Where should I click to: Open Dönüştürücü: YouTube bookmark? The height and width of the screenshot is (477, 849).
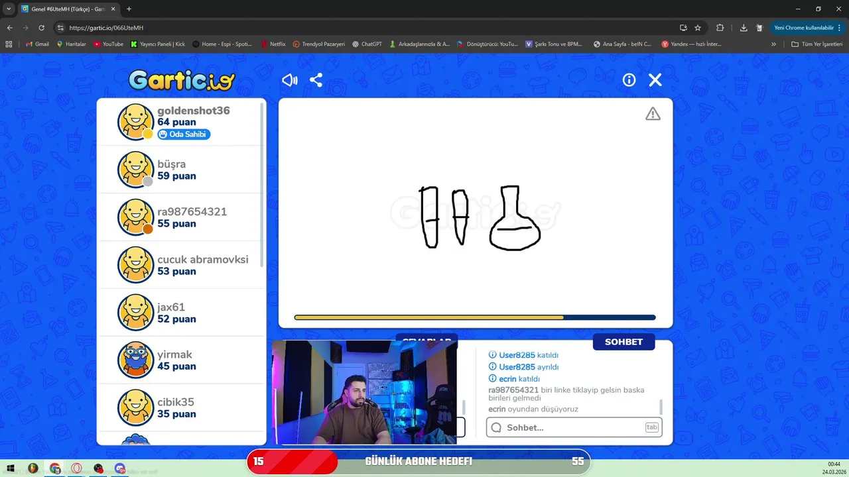pos(488,44)
